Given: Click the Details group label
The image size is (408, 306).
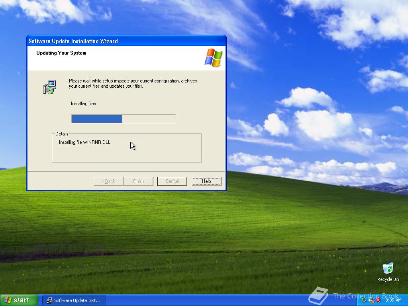Looking at the screenshot, I should pyautogui.click(x=62, y=134).
